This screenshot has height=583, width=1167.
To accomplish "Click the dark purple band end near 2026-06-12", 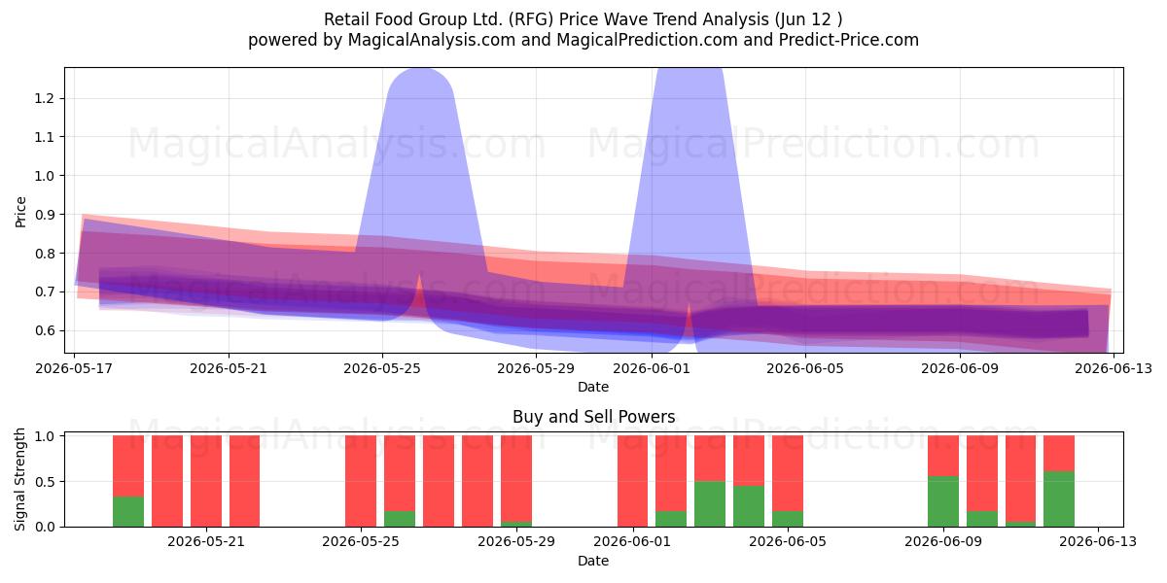I will (1081, 324).
